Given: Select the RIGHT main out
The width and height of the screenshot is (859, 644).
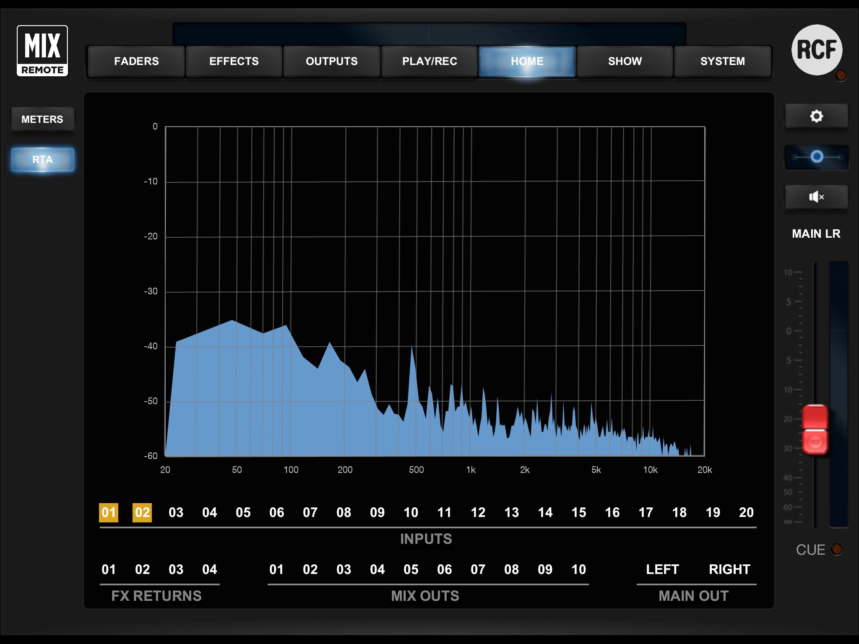Looking at the screenshot, I should pos(729,569).
